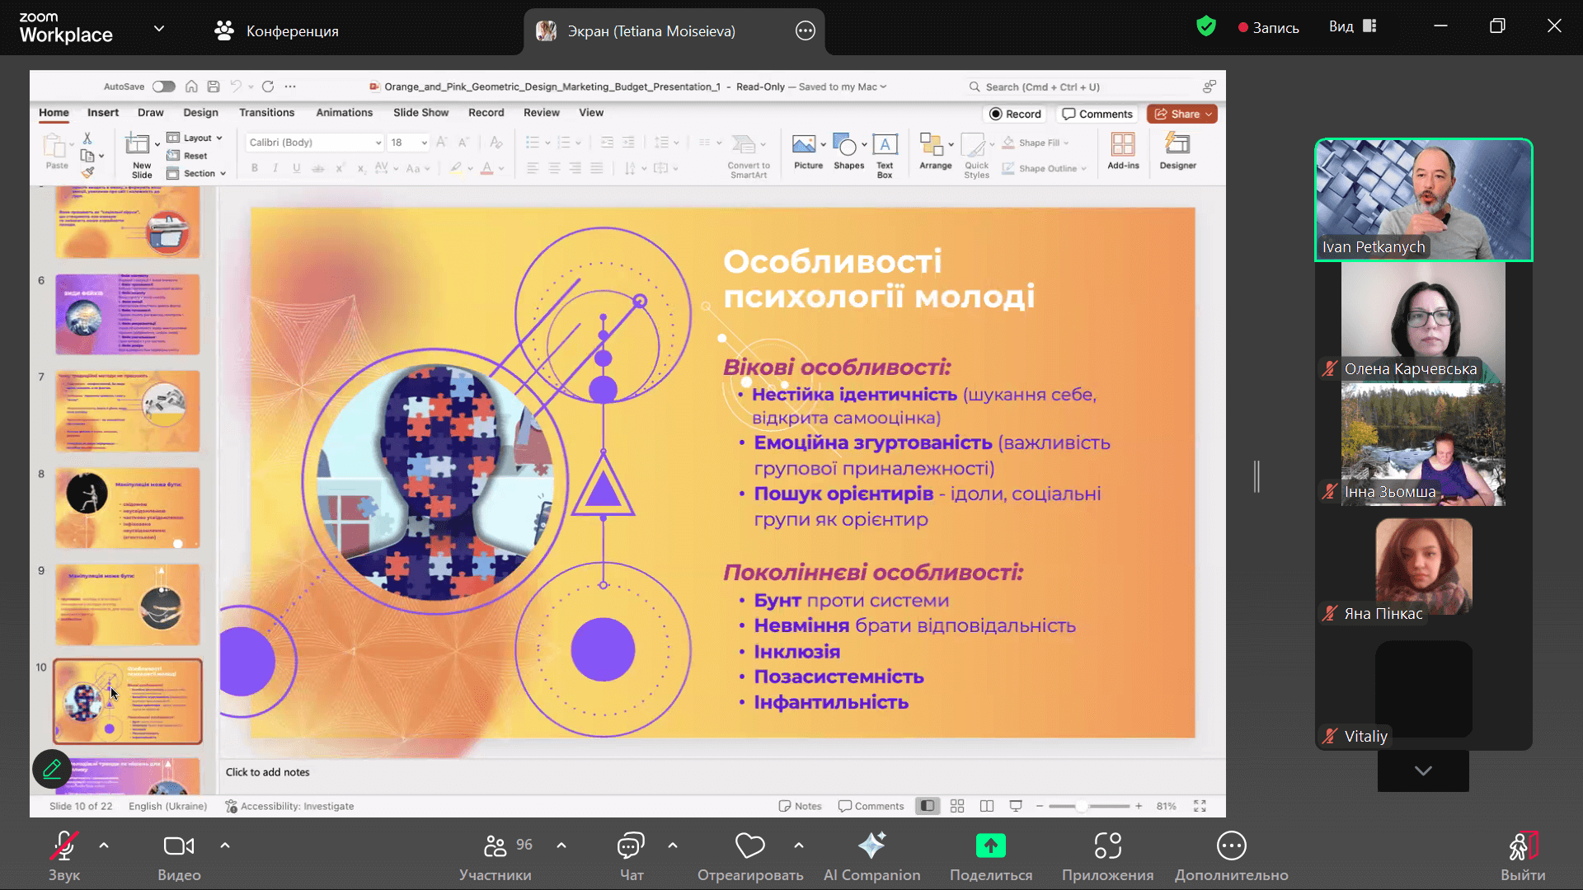1583x890 pixels.
Task: Unmute with the Звук microphone button
Action: point(64,856)
